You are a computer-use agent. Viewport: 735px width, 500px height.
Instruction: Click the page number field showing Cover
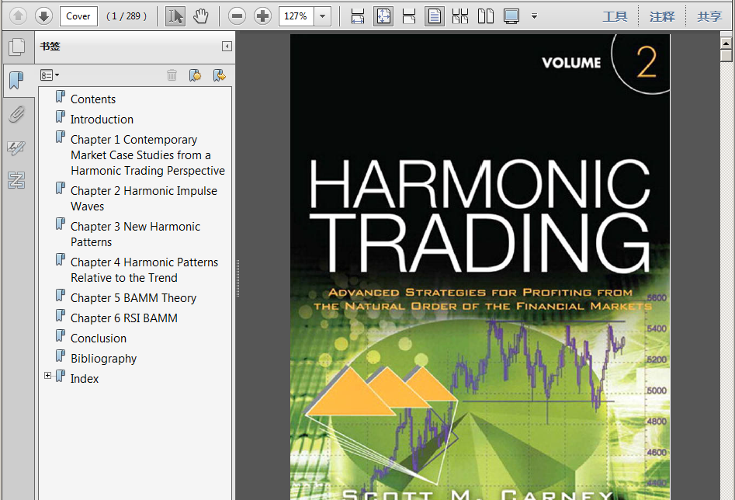(x=78, y=16)
